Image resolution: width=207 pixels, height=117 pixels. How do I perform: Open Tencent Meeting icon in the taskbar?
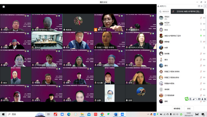click(122, 114)
